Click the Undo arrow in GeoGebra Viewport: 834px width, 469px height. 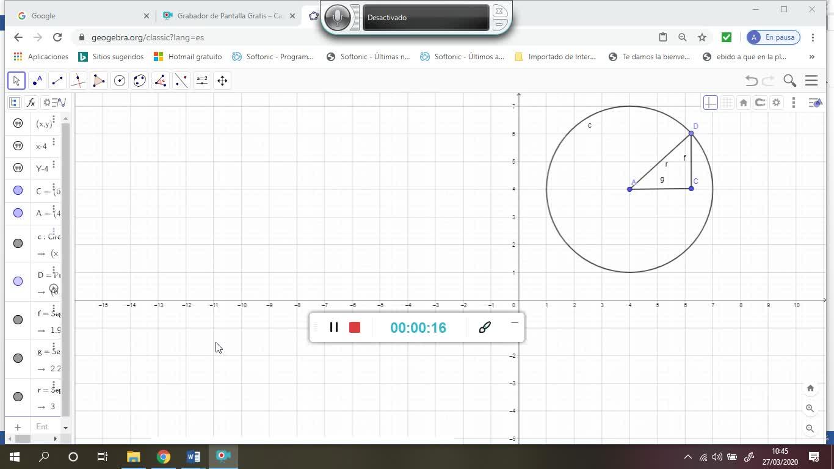pos(751,81)
